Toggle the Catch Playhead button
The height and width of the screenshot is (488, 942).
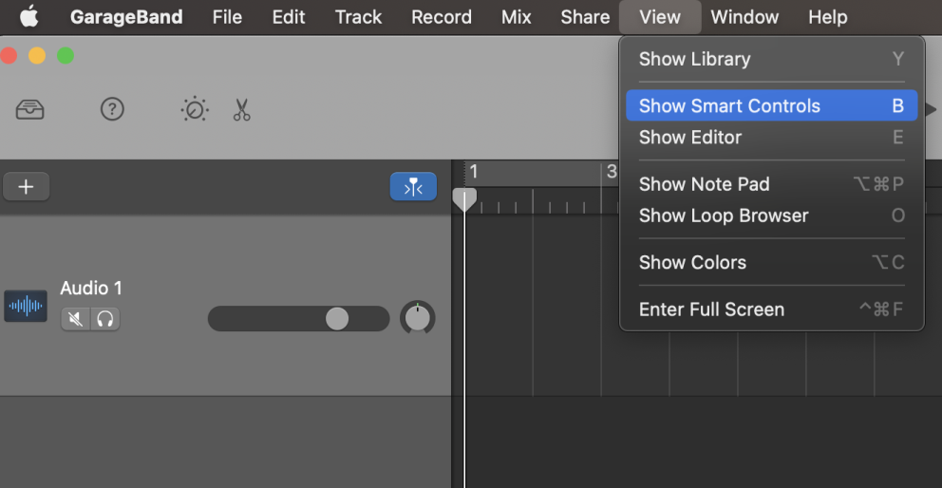click(x=413, y=187)
